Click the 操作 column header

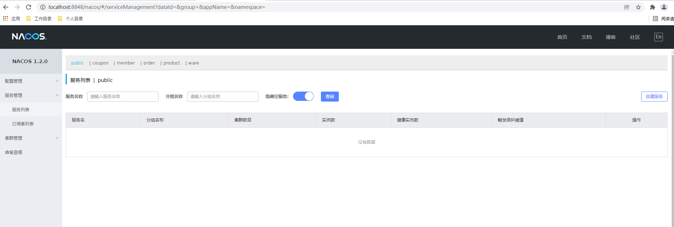pyautogui.click(x=637, y=120)
